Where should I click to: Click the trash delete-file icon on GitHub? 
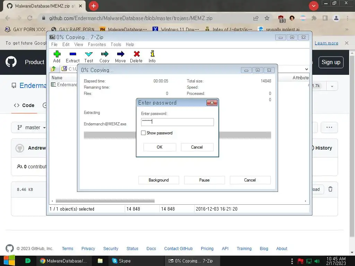point(330,189)
